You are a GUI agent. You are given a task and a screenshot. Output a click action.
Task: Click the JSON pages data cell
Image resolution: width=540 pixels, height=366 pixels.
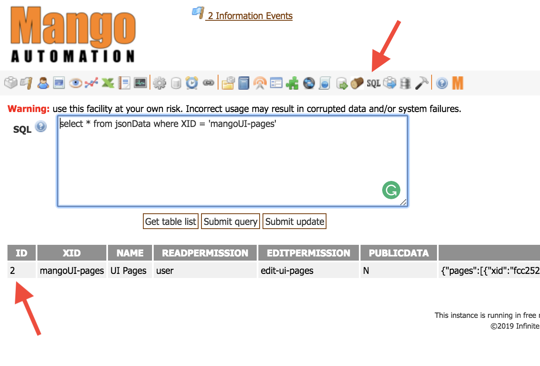(489, 271)
